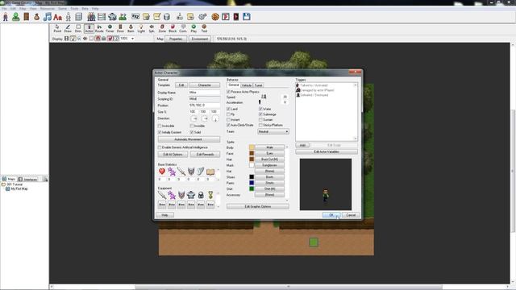The image size is (516, 290).
Task: Activate the Actor placement tool
Action: 89,29
